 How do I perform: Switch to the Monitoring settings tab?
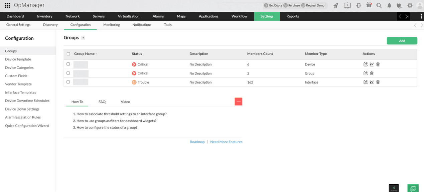coord(111,25)
